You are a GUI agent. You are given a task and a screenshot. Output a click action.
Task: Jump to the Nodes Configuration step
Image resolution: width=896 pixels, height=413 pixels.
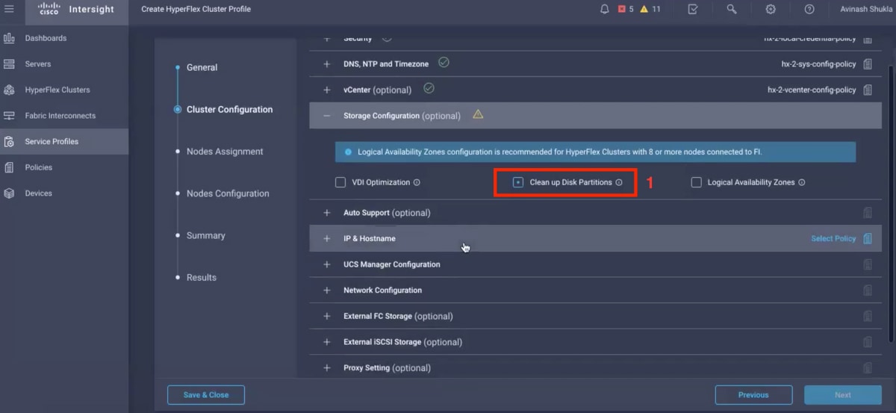[228, 193]
